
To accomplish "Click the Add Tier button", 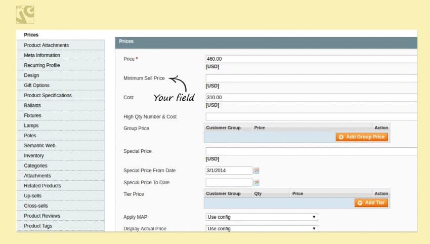I will coord(371,203).
